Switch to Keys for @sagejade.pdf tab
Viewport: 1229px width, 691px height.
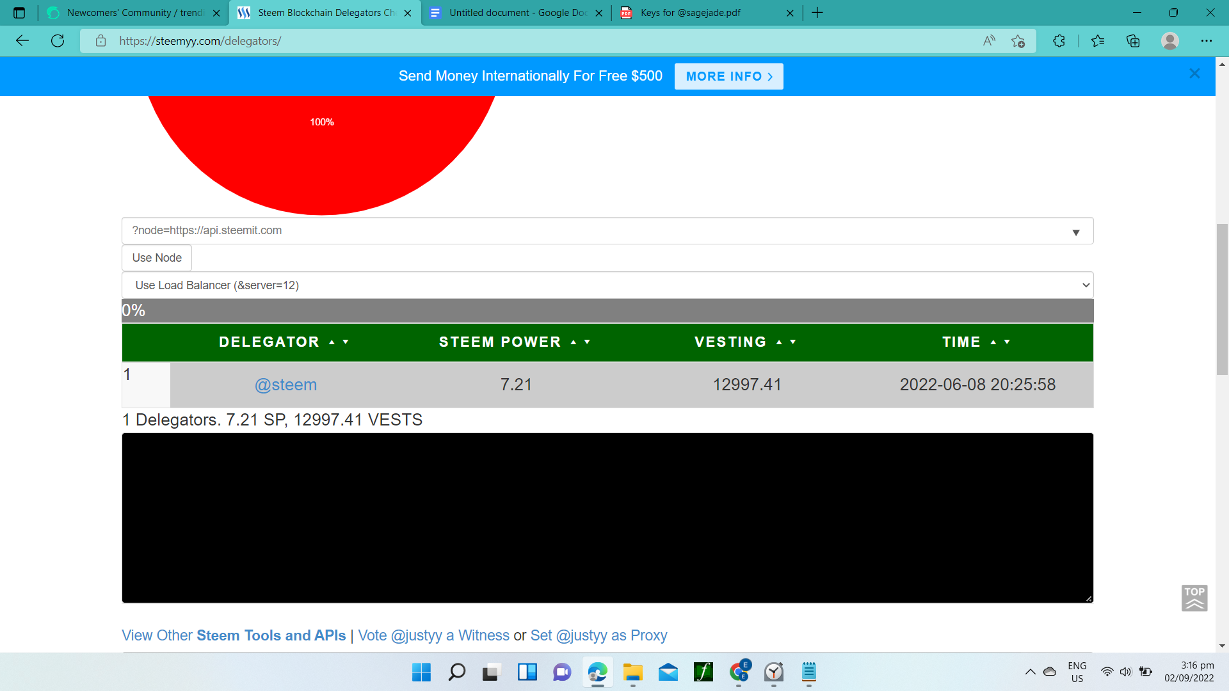tap(707, 13)
